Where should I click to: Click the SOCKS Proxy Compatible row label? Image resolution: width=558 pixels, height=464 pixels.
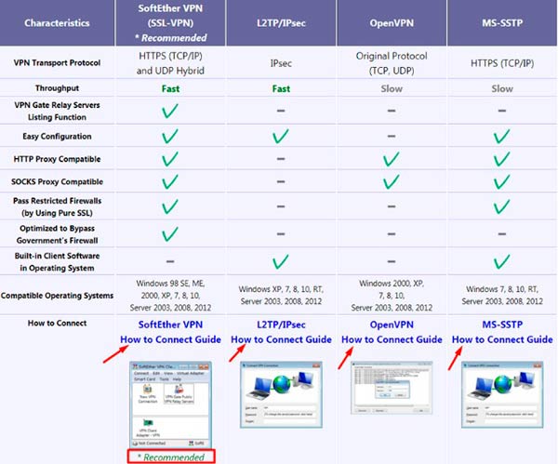coord(57,182)
